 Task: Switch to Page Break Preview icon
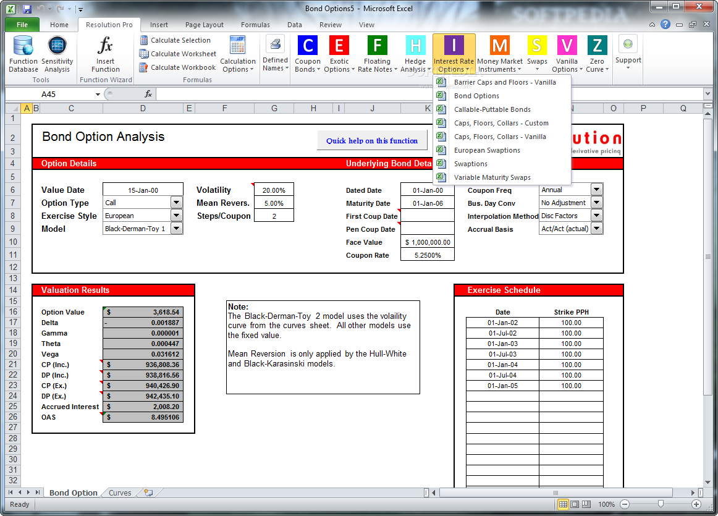(586, 504)
